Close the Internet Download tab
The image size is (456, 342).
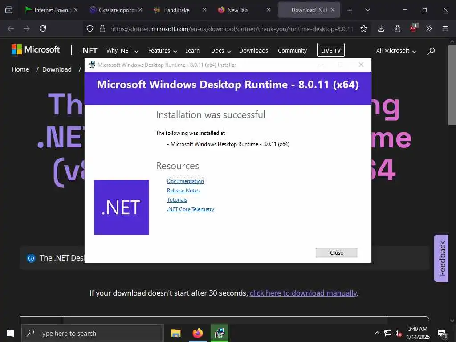tap(76, 10)
